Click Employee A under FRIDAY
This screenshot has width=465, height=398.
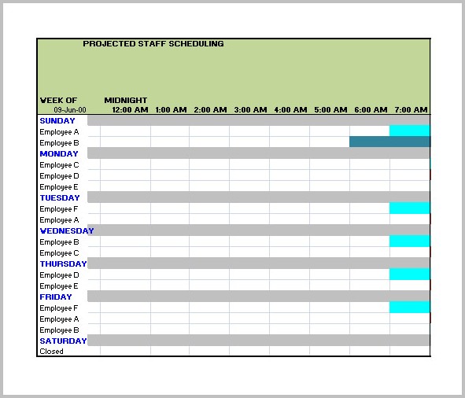click(59, 319)
